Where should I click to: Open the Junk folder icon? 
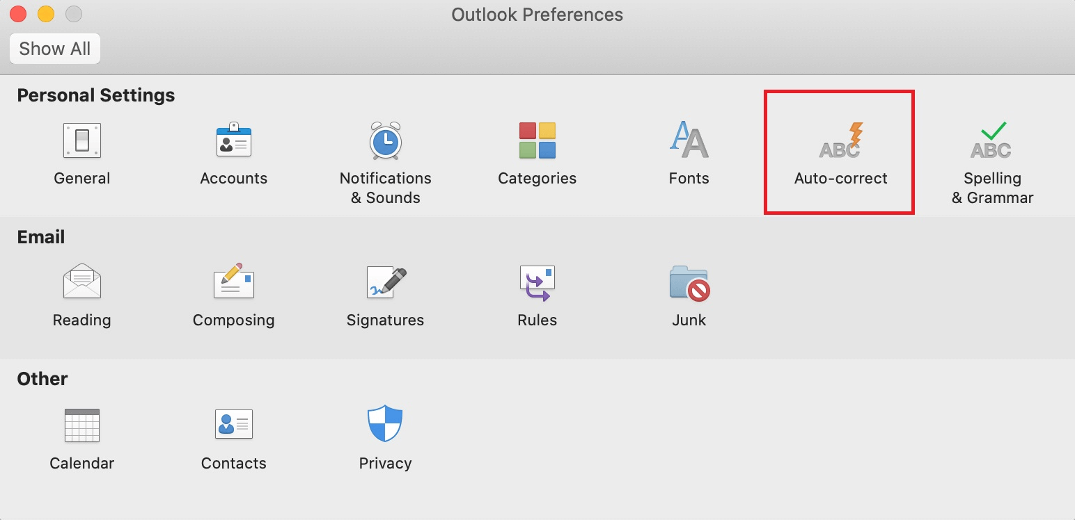pyautogui.click(x=689, y=283)
